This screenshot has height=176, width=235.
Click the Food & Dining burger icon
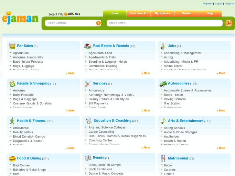(12, 159)
